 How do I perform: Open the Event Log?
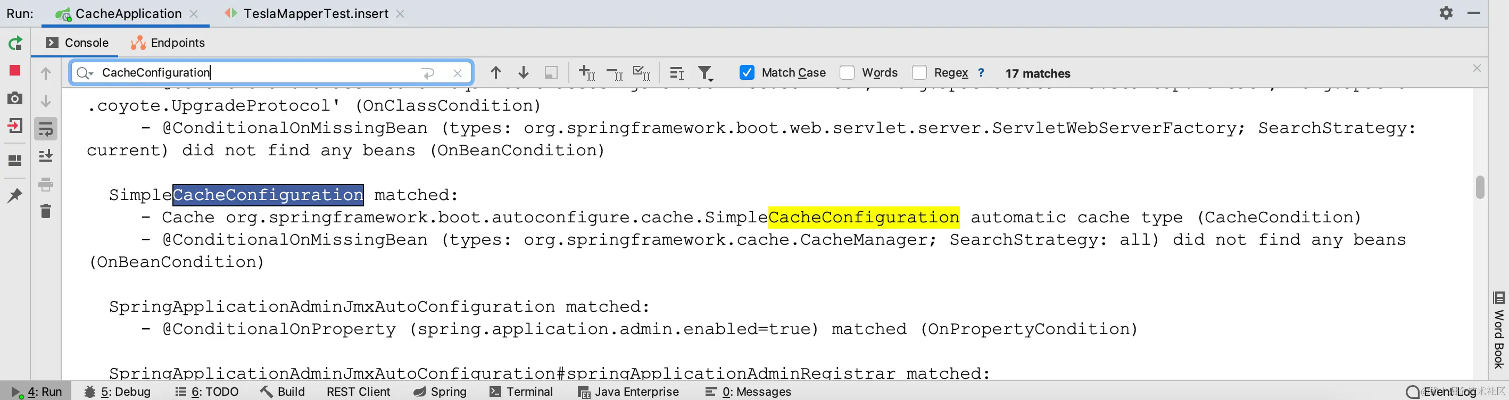point(1442,391)
